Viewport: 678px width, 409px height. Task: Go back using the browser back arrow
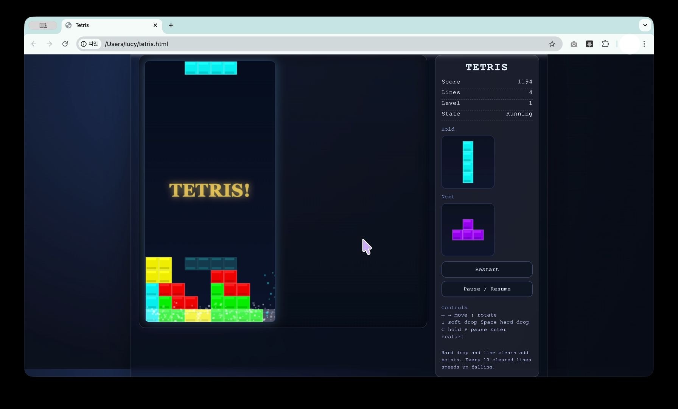click(x=34, y=44)
